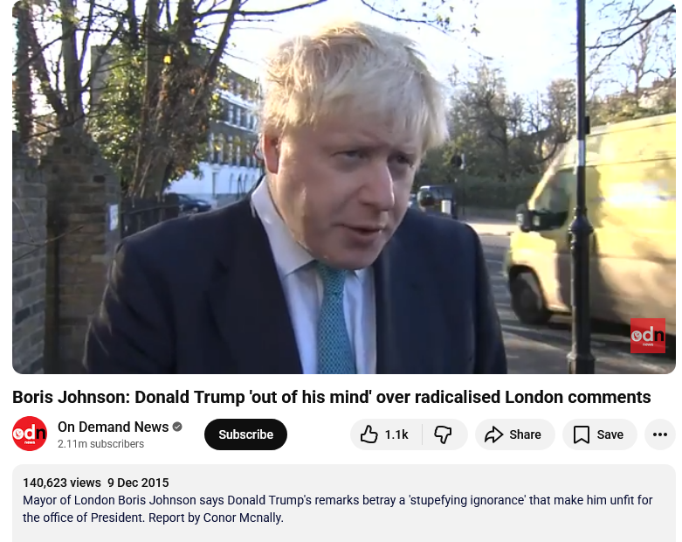Click the Boris Johnson video title
The image size is (682, 542).
coord(332,398)
